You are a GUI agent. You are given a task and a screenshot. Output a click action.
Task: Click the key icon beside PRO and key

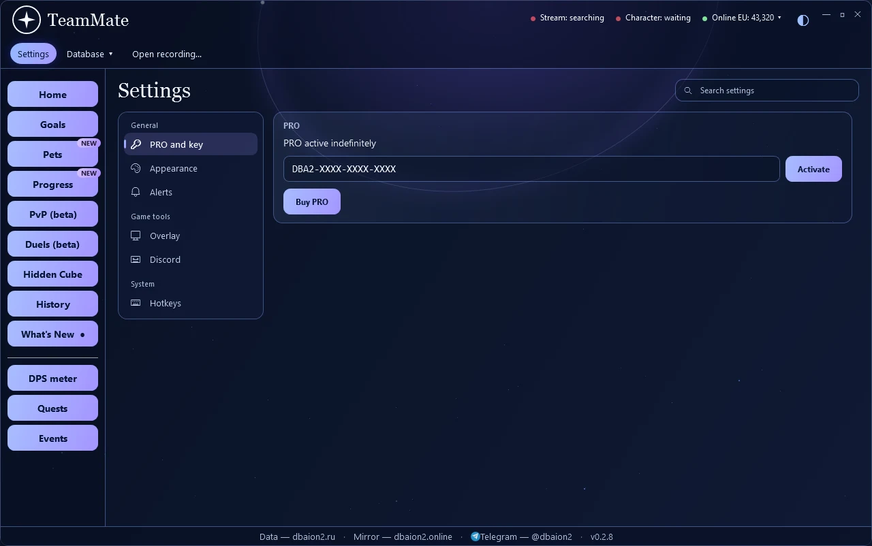(136, 144)
